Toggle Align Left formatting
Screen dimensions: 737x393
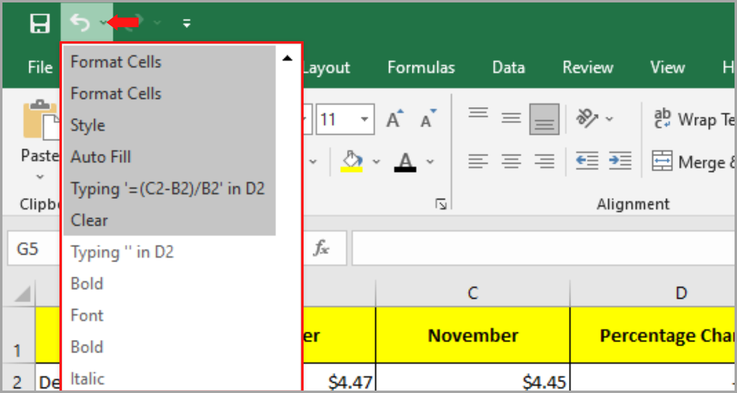(478, 161)
